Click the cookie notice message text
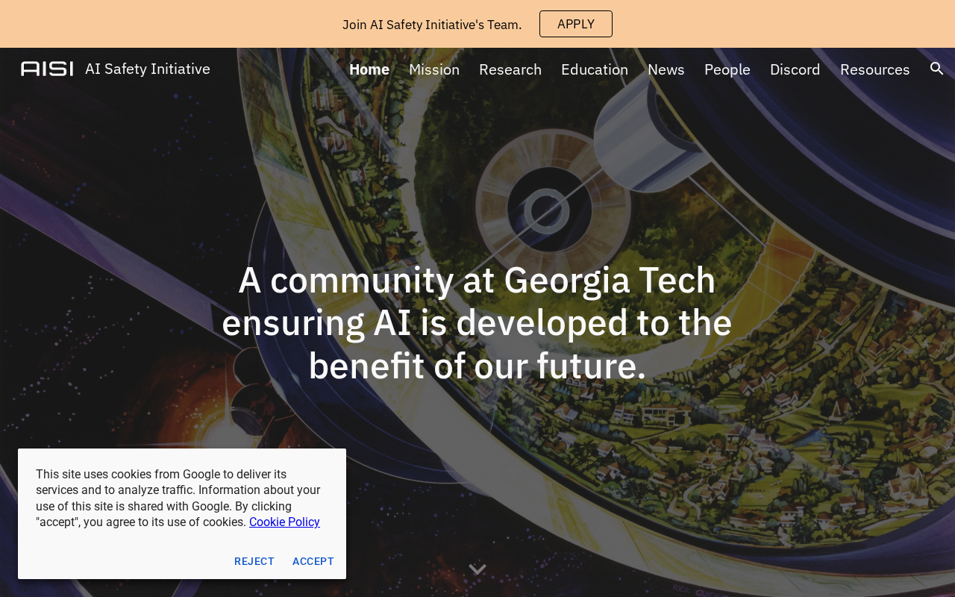This screenshot has width=955, height=597. 178,498
